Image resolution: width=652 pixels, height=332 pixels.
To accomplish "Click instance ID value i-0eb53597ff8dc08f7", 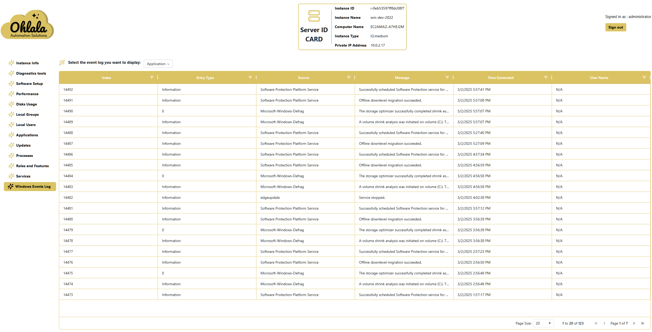I will [387, 8].
